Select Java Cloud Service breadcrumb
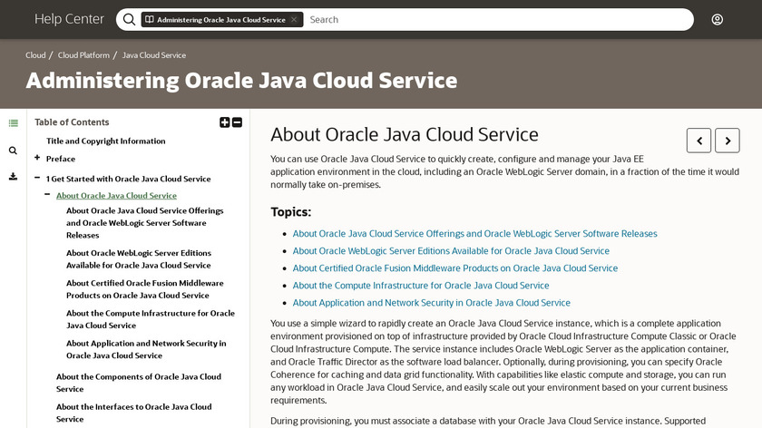762x428 pixels. coord(154,55)
